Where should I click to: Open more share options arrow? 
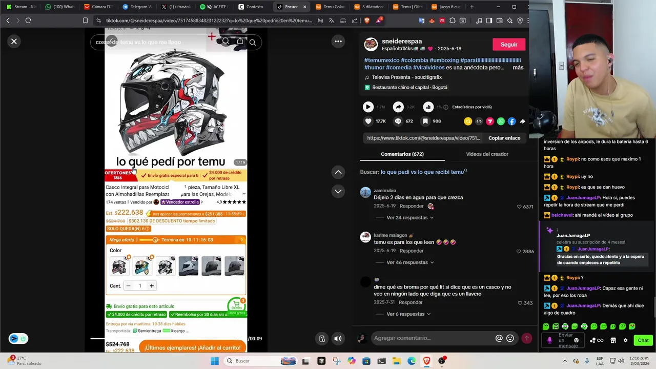pos(522,121)
